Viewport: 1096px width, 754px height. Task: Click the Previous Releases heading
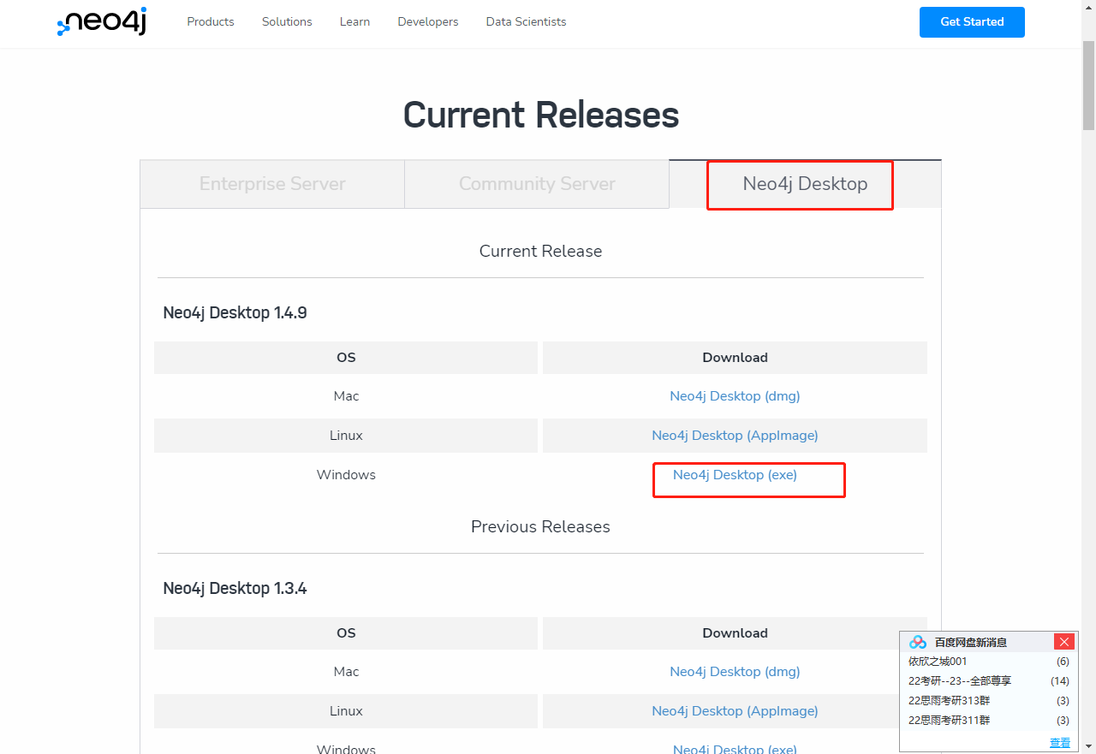click(x=540, y=526)
